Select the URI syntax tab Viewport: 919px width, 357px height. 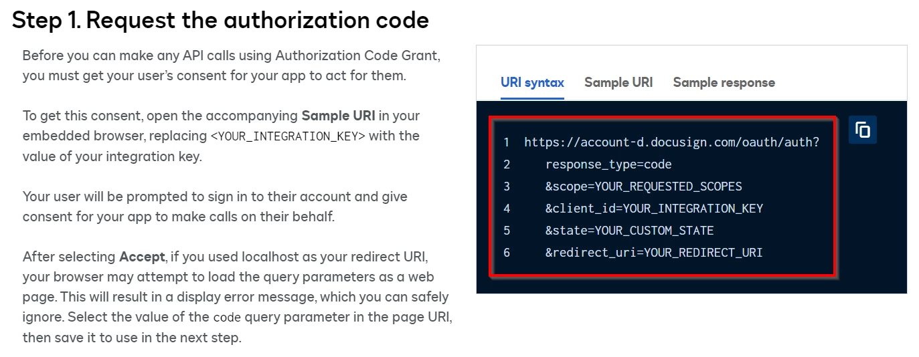(532, 82)
